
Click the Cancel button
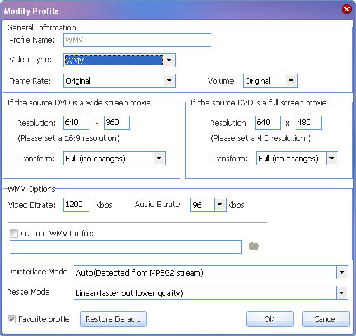(x=326, y=319)
